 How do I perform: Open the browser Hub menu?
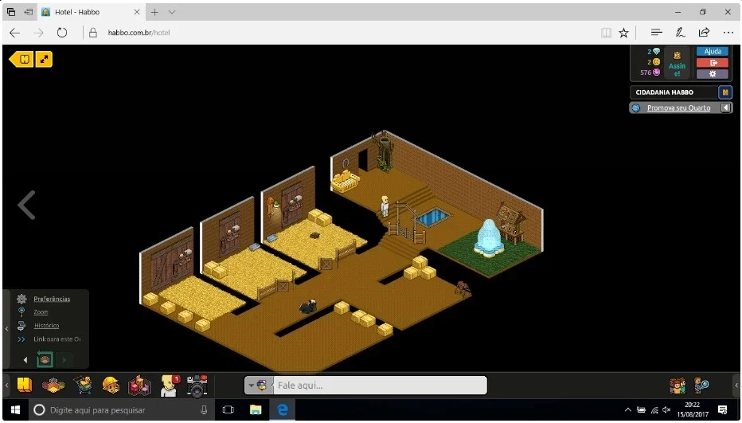pos(656,33)
